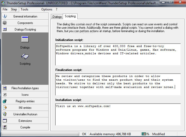Open the Tools menu
Viewport: 186px width, 137px height.
(25, 9)
